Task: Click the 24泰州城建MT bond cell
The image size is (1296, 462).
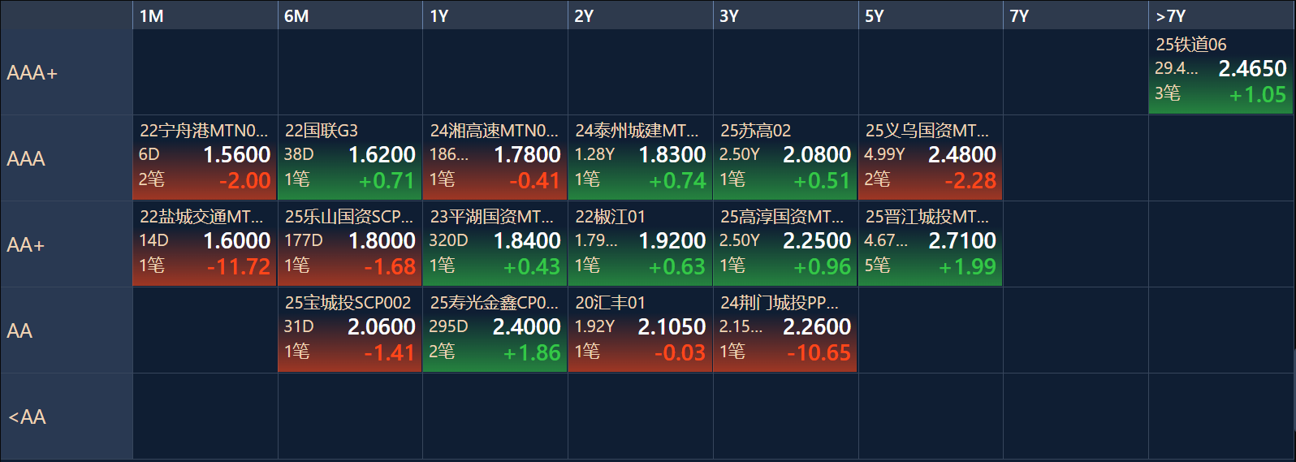Action: click(x=640, y=158)
